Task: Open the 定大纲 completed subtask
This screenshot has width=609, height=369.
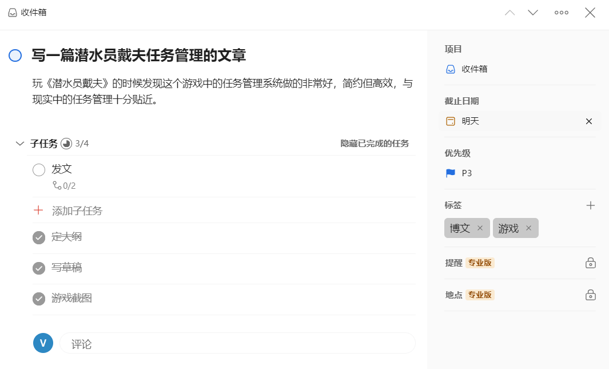Action: pyautogui.click(x=66, y=237)
